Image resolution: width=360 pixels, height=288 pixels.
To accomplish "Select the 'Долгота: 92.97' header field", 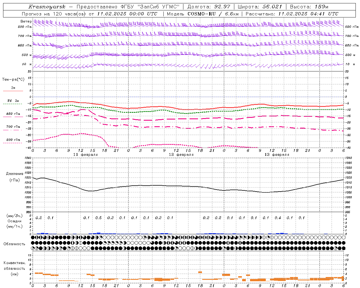I will pyautogui.click(x=208, y=7).
